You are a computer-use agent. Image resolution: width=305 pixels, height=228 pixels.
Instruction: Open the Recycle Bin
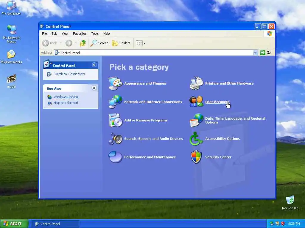click(x=290, y=200)
